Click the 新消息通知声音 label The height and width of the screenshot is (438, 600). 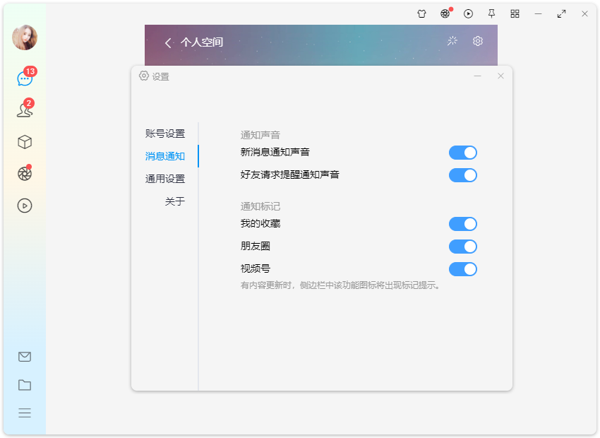pos(275,152)
